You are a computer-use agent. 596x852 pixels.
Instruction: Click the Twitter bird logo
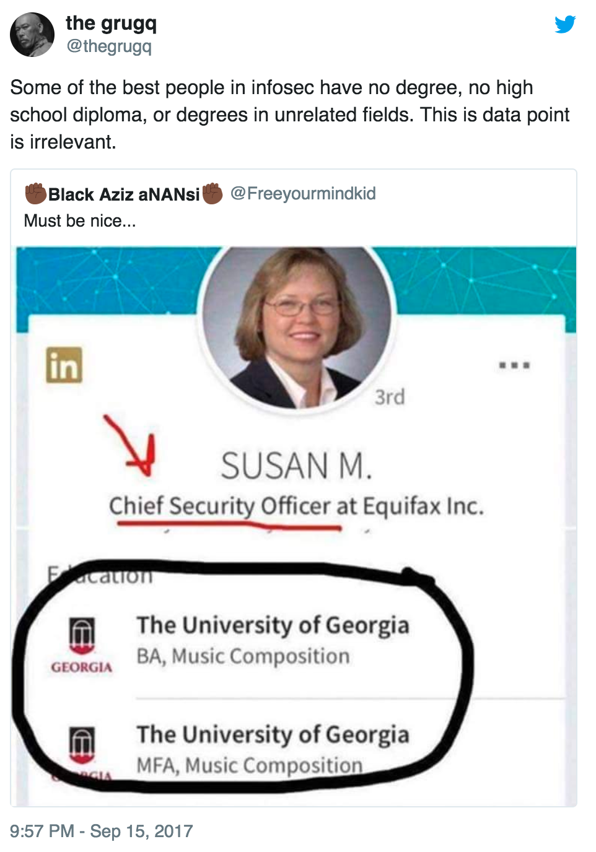tap(565, 24)
